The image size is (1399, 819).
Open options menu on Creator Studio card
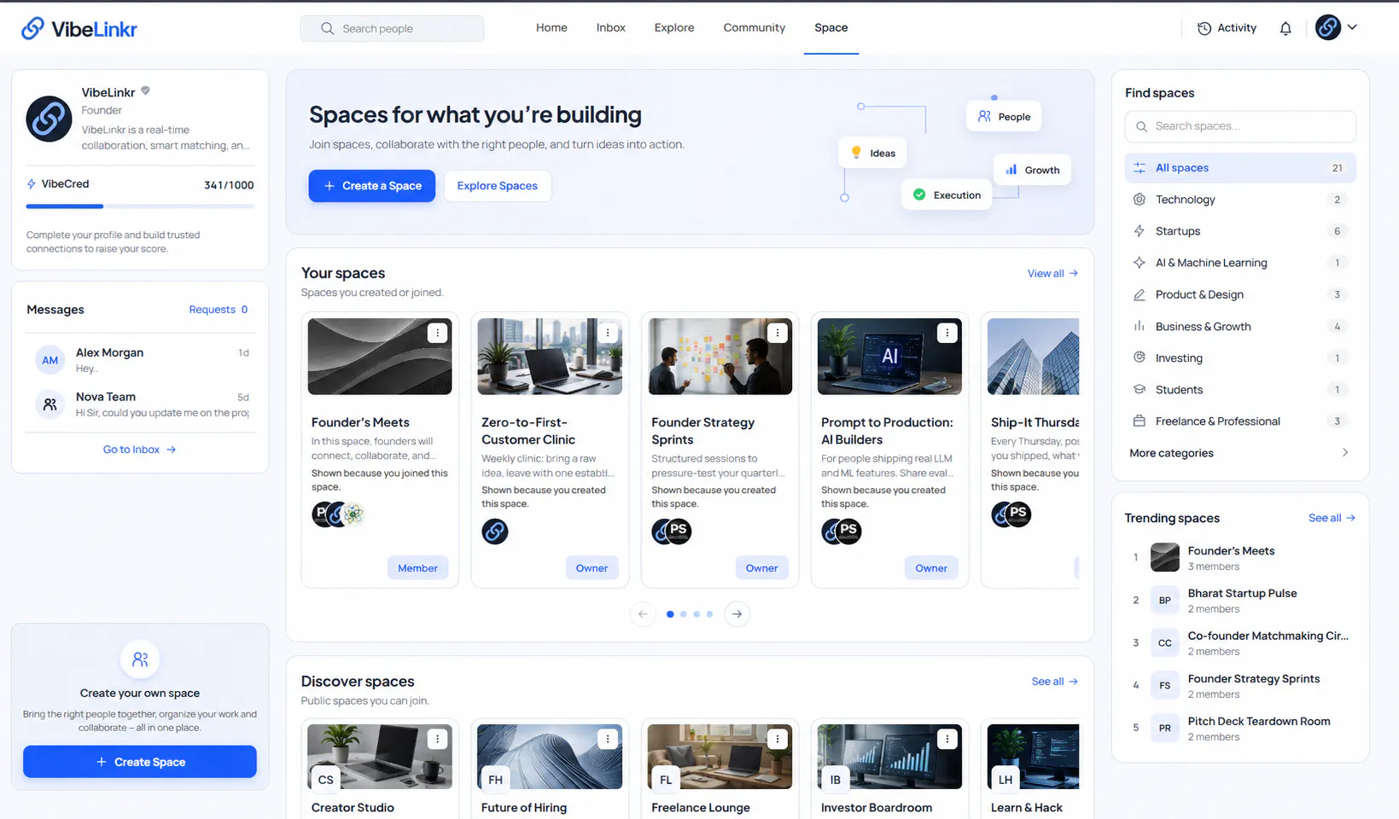[x=438, y=740]
